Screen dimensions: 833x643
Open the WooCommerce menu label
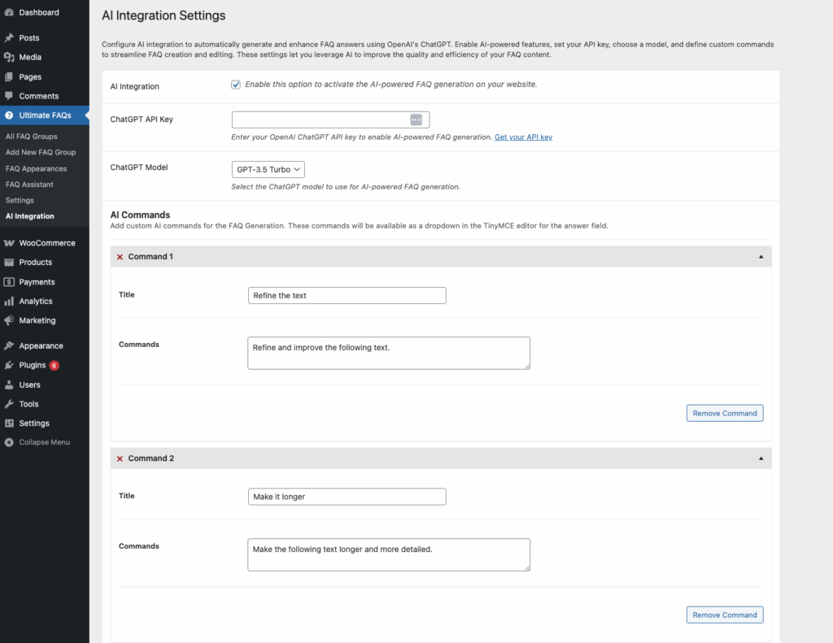47,243
